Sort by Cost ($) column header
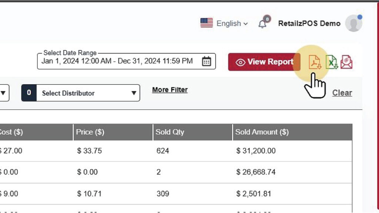The width and height of the screenshot is (379, 213). 11,132
